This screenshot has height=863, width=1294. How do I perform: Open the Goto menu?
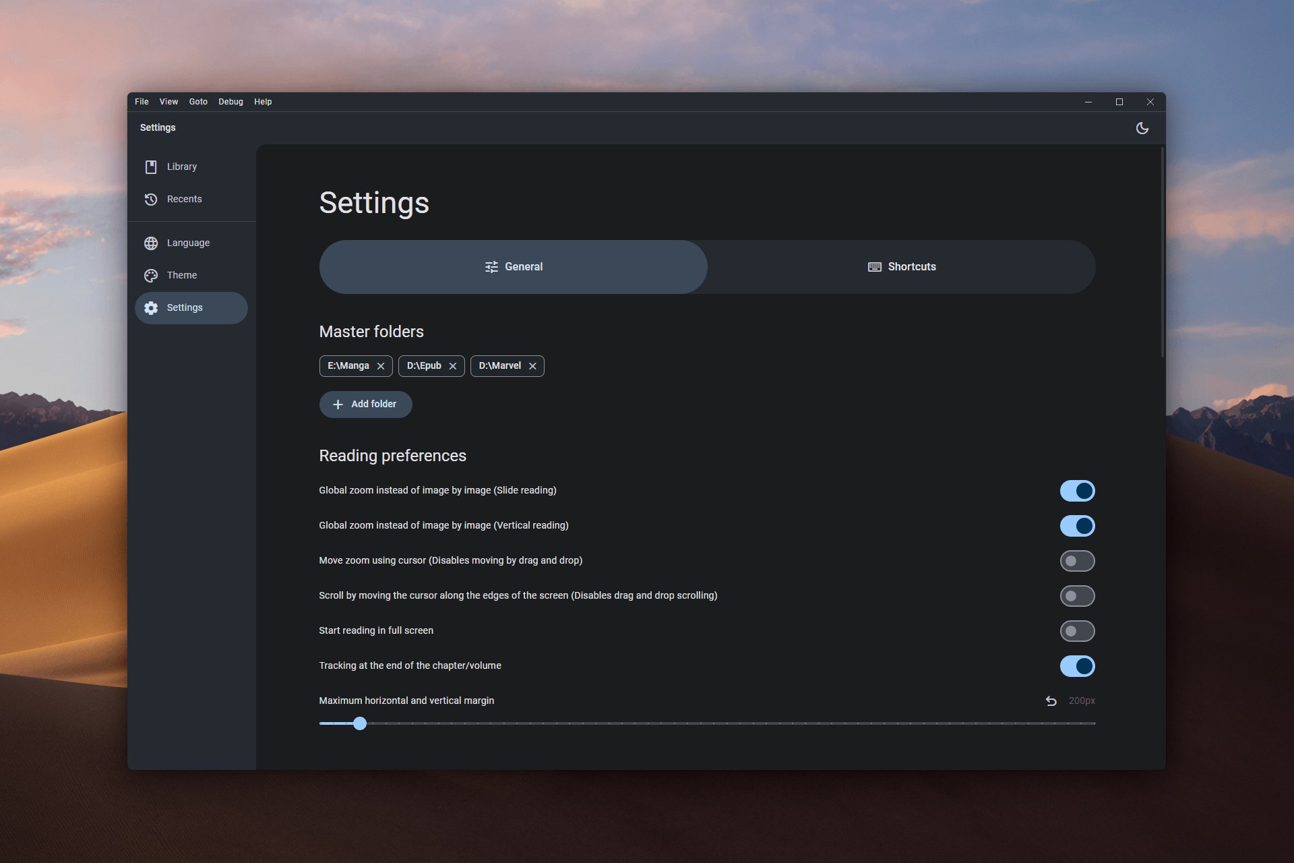197,102
